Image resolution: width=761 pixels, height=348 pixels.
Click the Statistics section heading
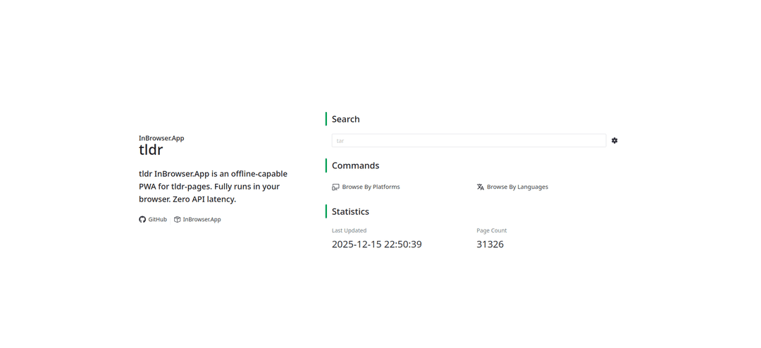[x=350, y=211]
